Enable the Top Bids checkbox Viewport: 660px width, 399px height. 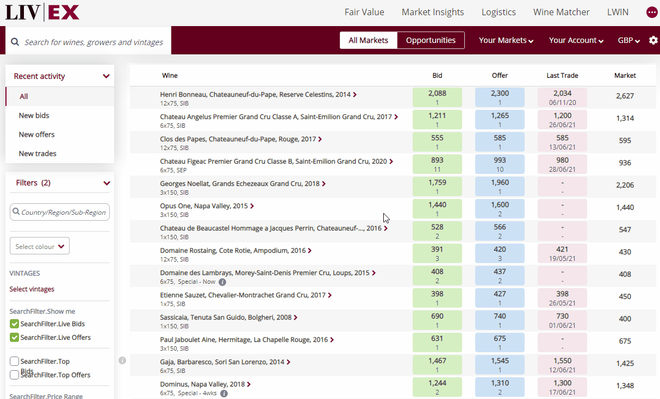(15, 361)
